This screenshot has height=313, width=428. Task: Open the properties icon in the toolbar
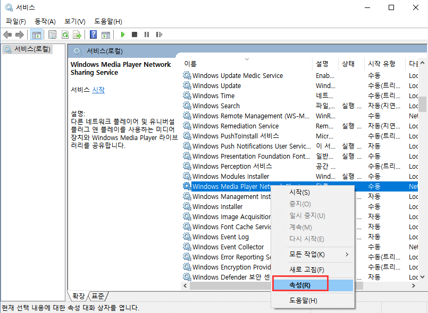click(x=52, y=34)
